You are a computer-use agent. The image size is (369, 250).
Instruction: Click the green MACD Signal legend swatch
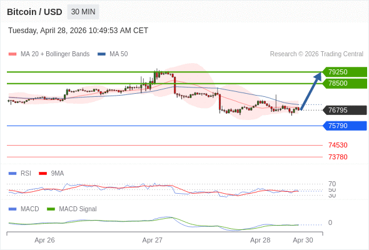pyautogui.click(x=51, y=209)
